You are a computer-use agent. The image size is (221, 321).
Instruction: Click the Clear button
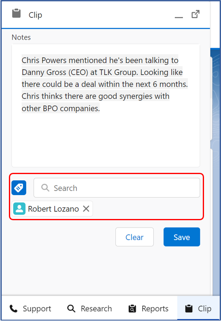pos(134,237)
